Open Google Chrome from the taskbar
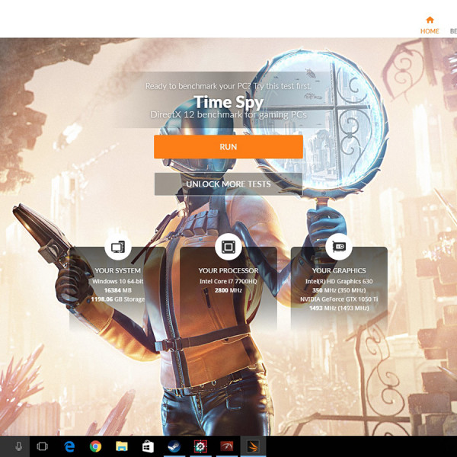Viewport: 457px width, 457px height. [95, 446]
